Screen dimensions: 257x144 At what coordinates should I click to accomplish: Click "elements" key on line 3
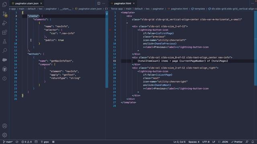pyautogui.click(x=40, y=20)
